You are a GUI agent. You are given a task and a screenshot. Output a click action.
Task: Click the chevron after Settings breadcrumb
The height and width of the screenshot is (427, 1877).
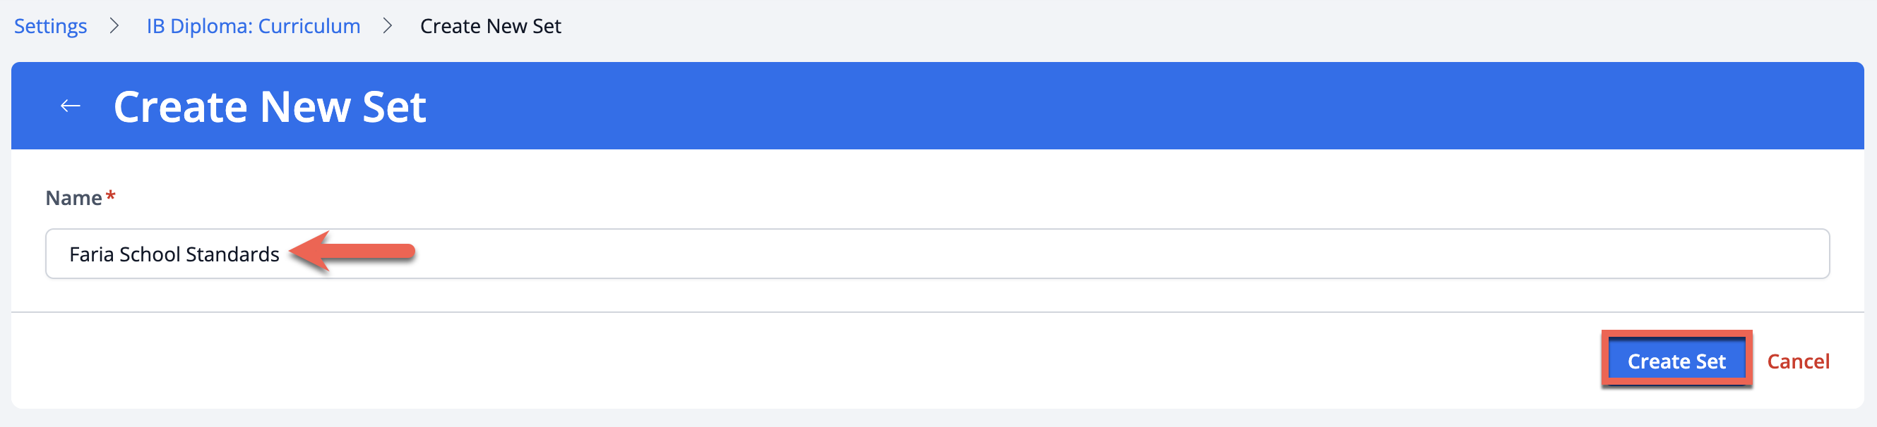coord(114,26)
